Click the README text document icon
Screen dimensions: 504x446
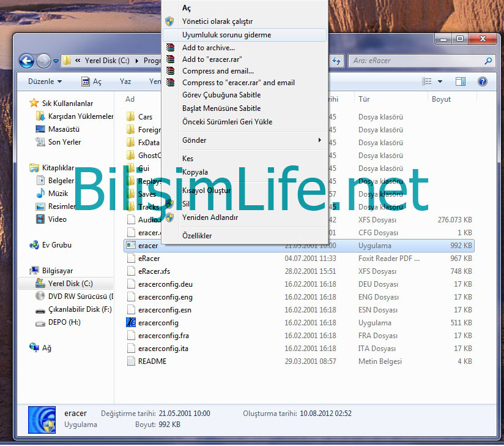pos(131,361)
